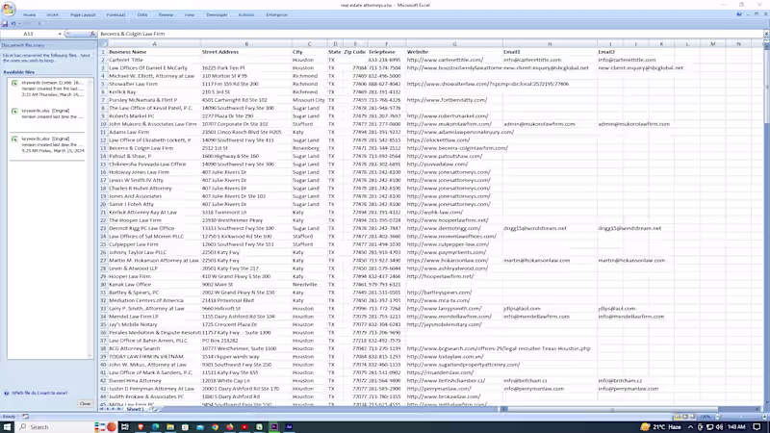This screenshot has height=433, width=770.
Task: Select column G header
Action: (454, 44)
